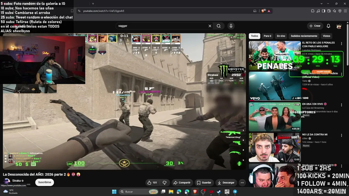
Task: Start voice search with the microphone icon
Action: 231,26
